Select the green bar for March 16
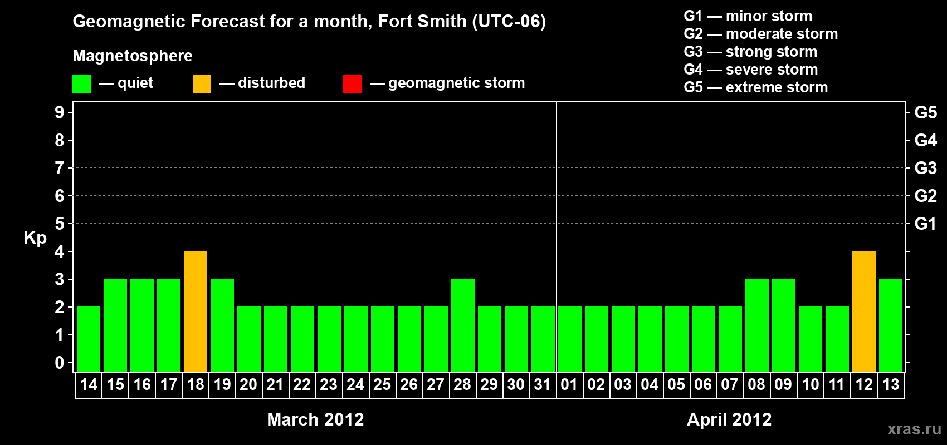The width and height of the screenshot is (947, 445). [142, 325]
